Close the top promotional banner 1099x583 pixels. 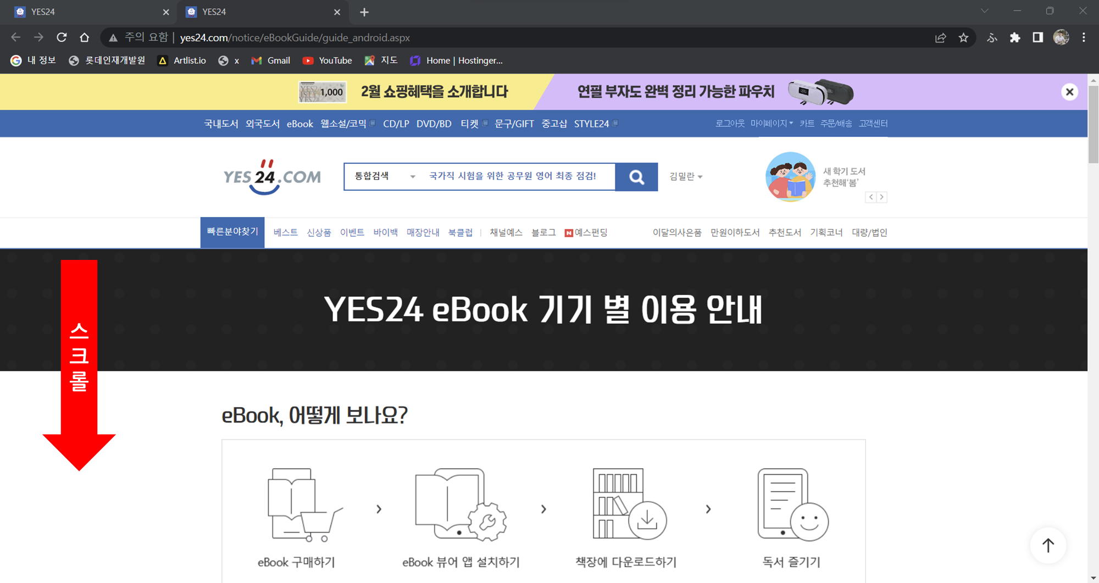[1069, 92]
